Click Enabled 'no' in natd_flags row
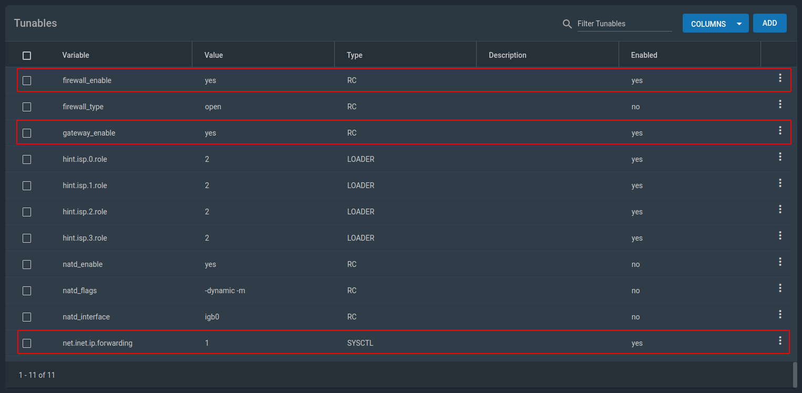This screenshot has width=802, height=393. pyautogui.click(x=635, y=291)
